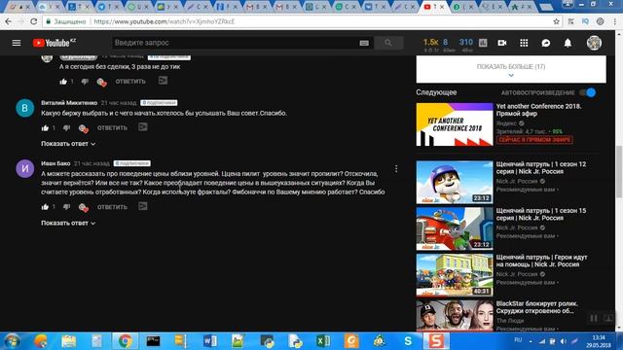Heart the comment by Виталий Микитенко
Viewport: 623px width, 350px height.
(83, 128)
